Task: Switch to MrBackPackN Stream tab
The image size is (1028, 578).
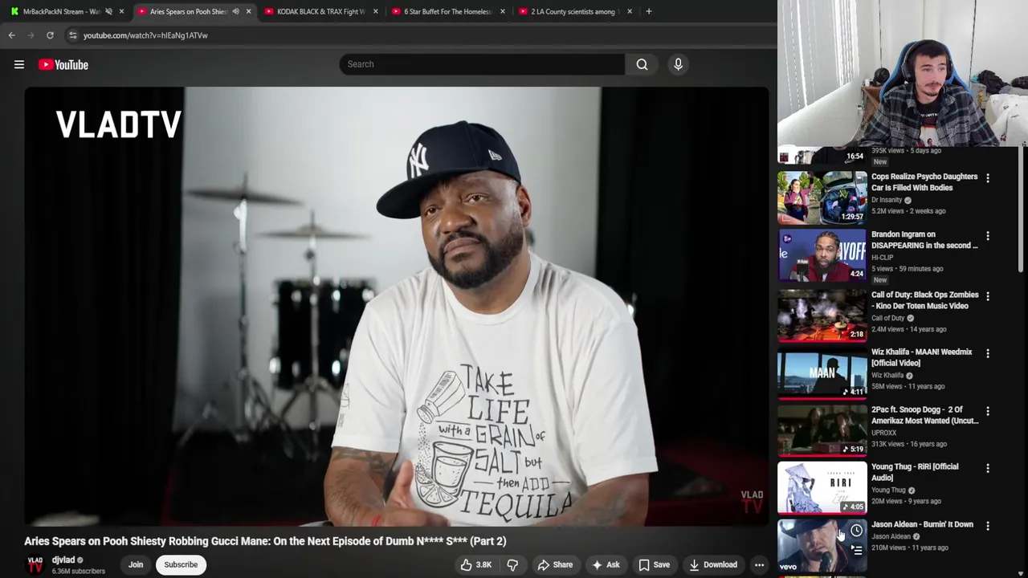Action: (61, 11)
